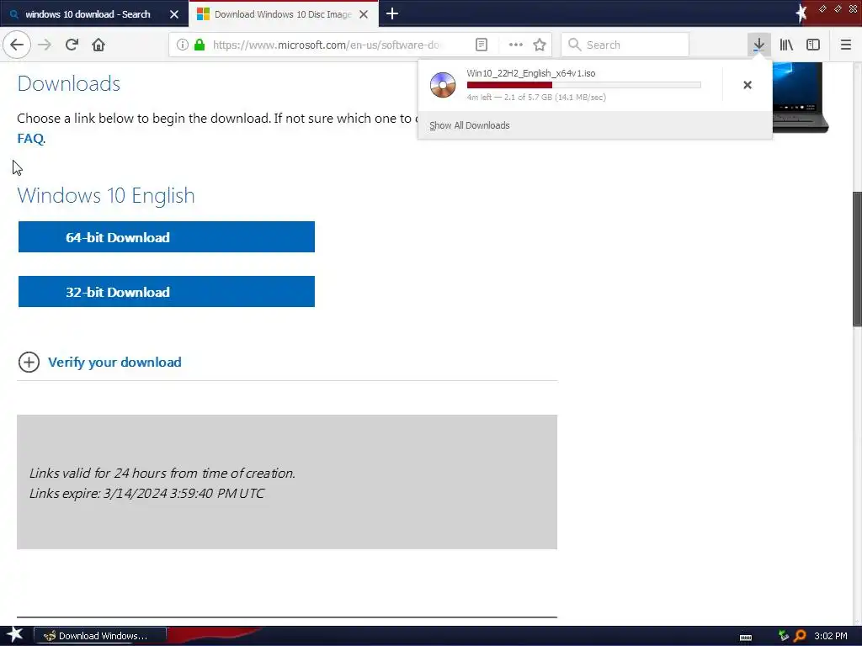862x646 pixels.
Task: Toggle the downloads panel arrow button
Action: (x=758, y=45)
